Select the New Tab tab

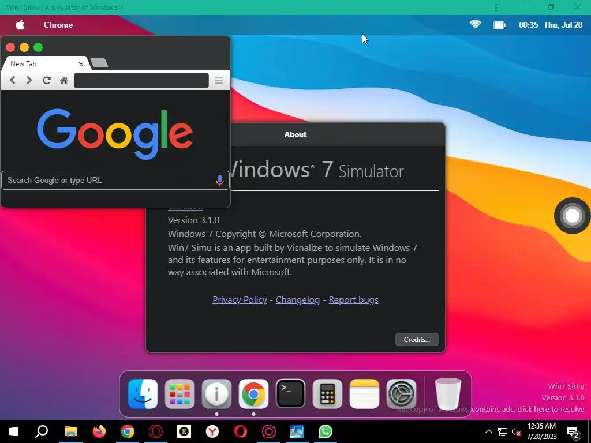tap(45, 63)
